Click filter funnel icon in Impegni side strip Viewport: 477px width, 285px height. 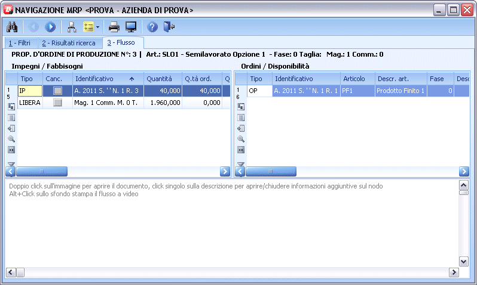11,164
